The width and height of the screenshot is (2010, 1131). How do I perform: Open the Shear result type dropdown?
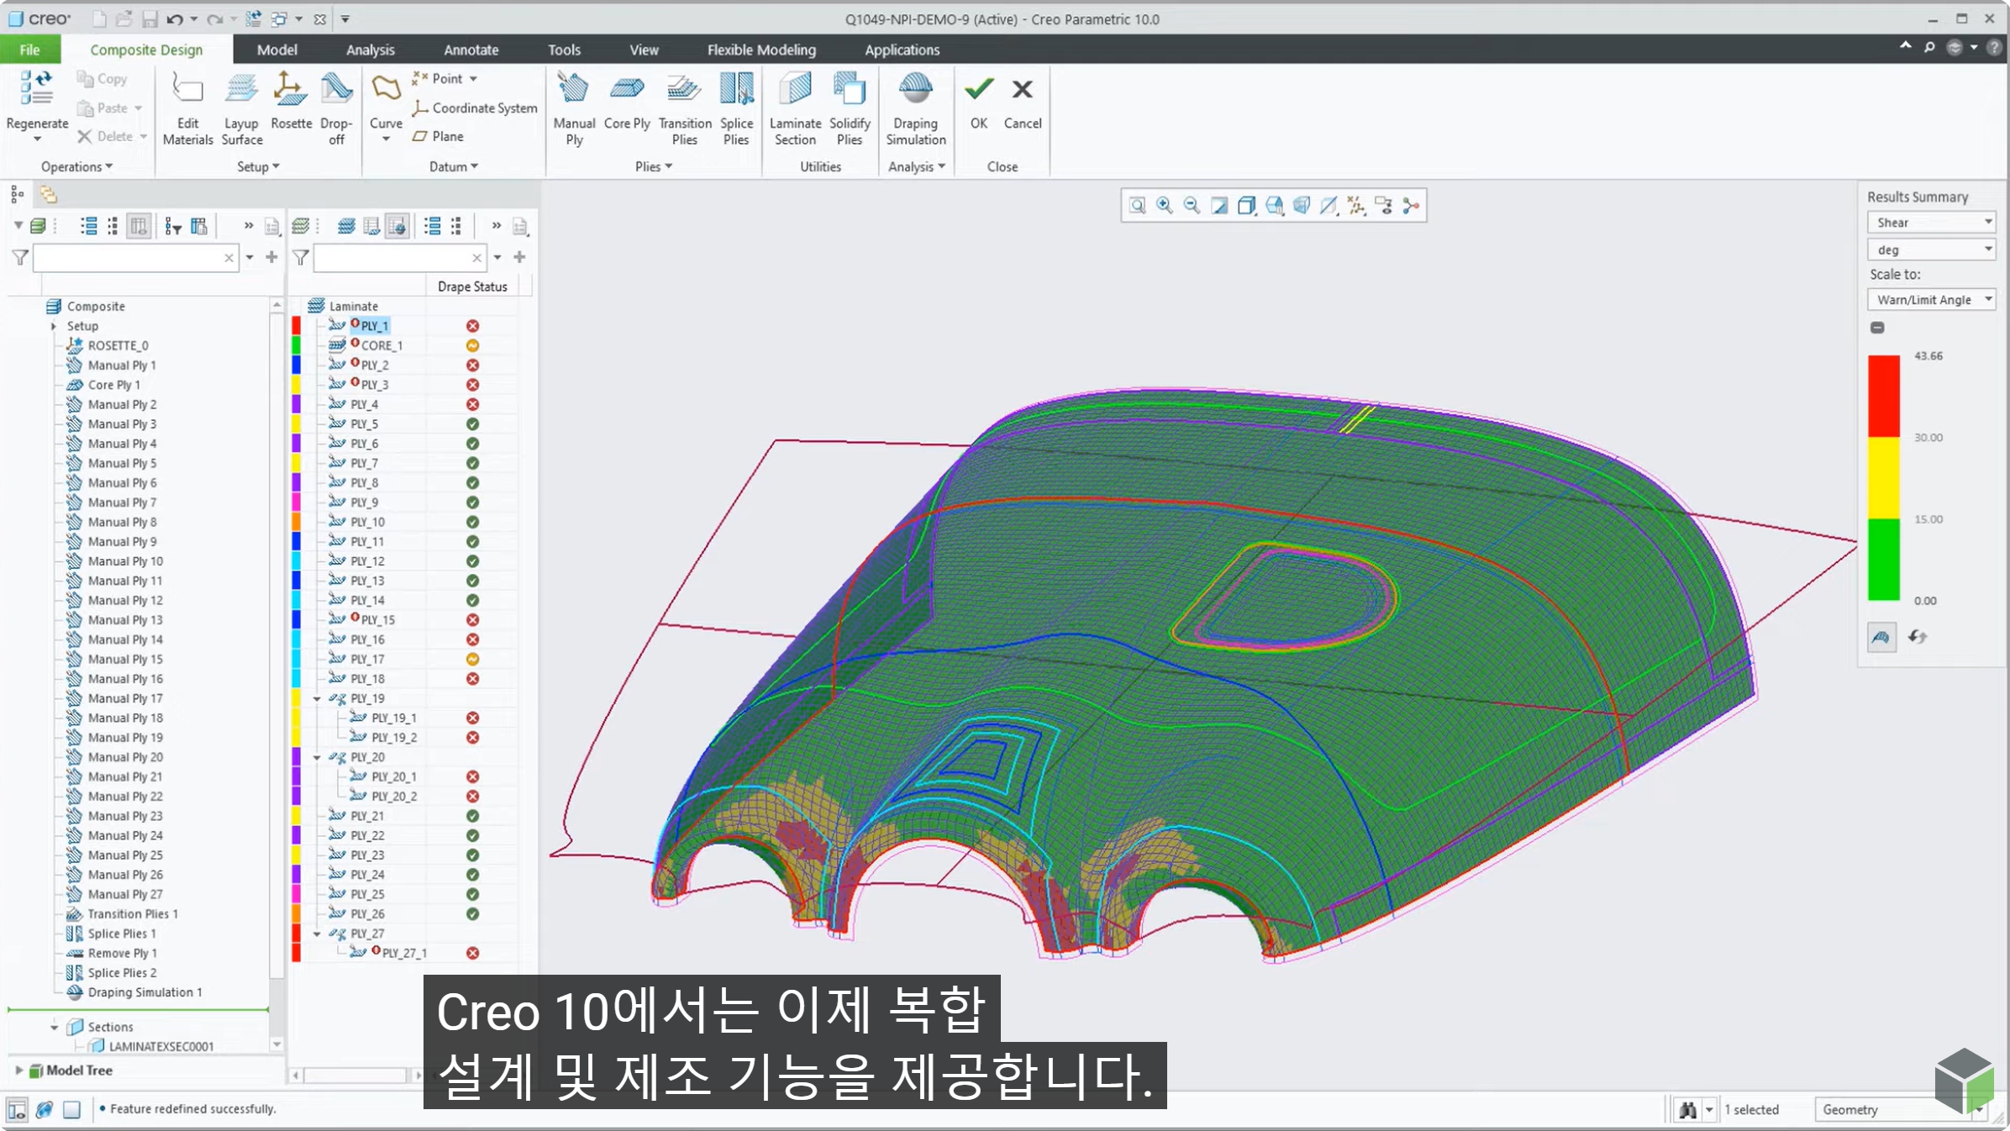tap(1931, 222)
